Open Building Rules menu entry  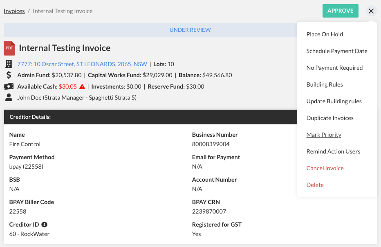tap(325, 85)
